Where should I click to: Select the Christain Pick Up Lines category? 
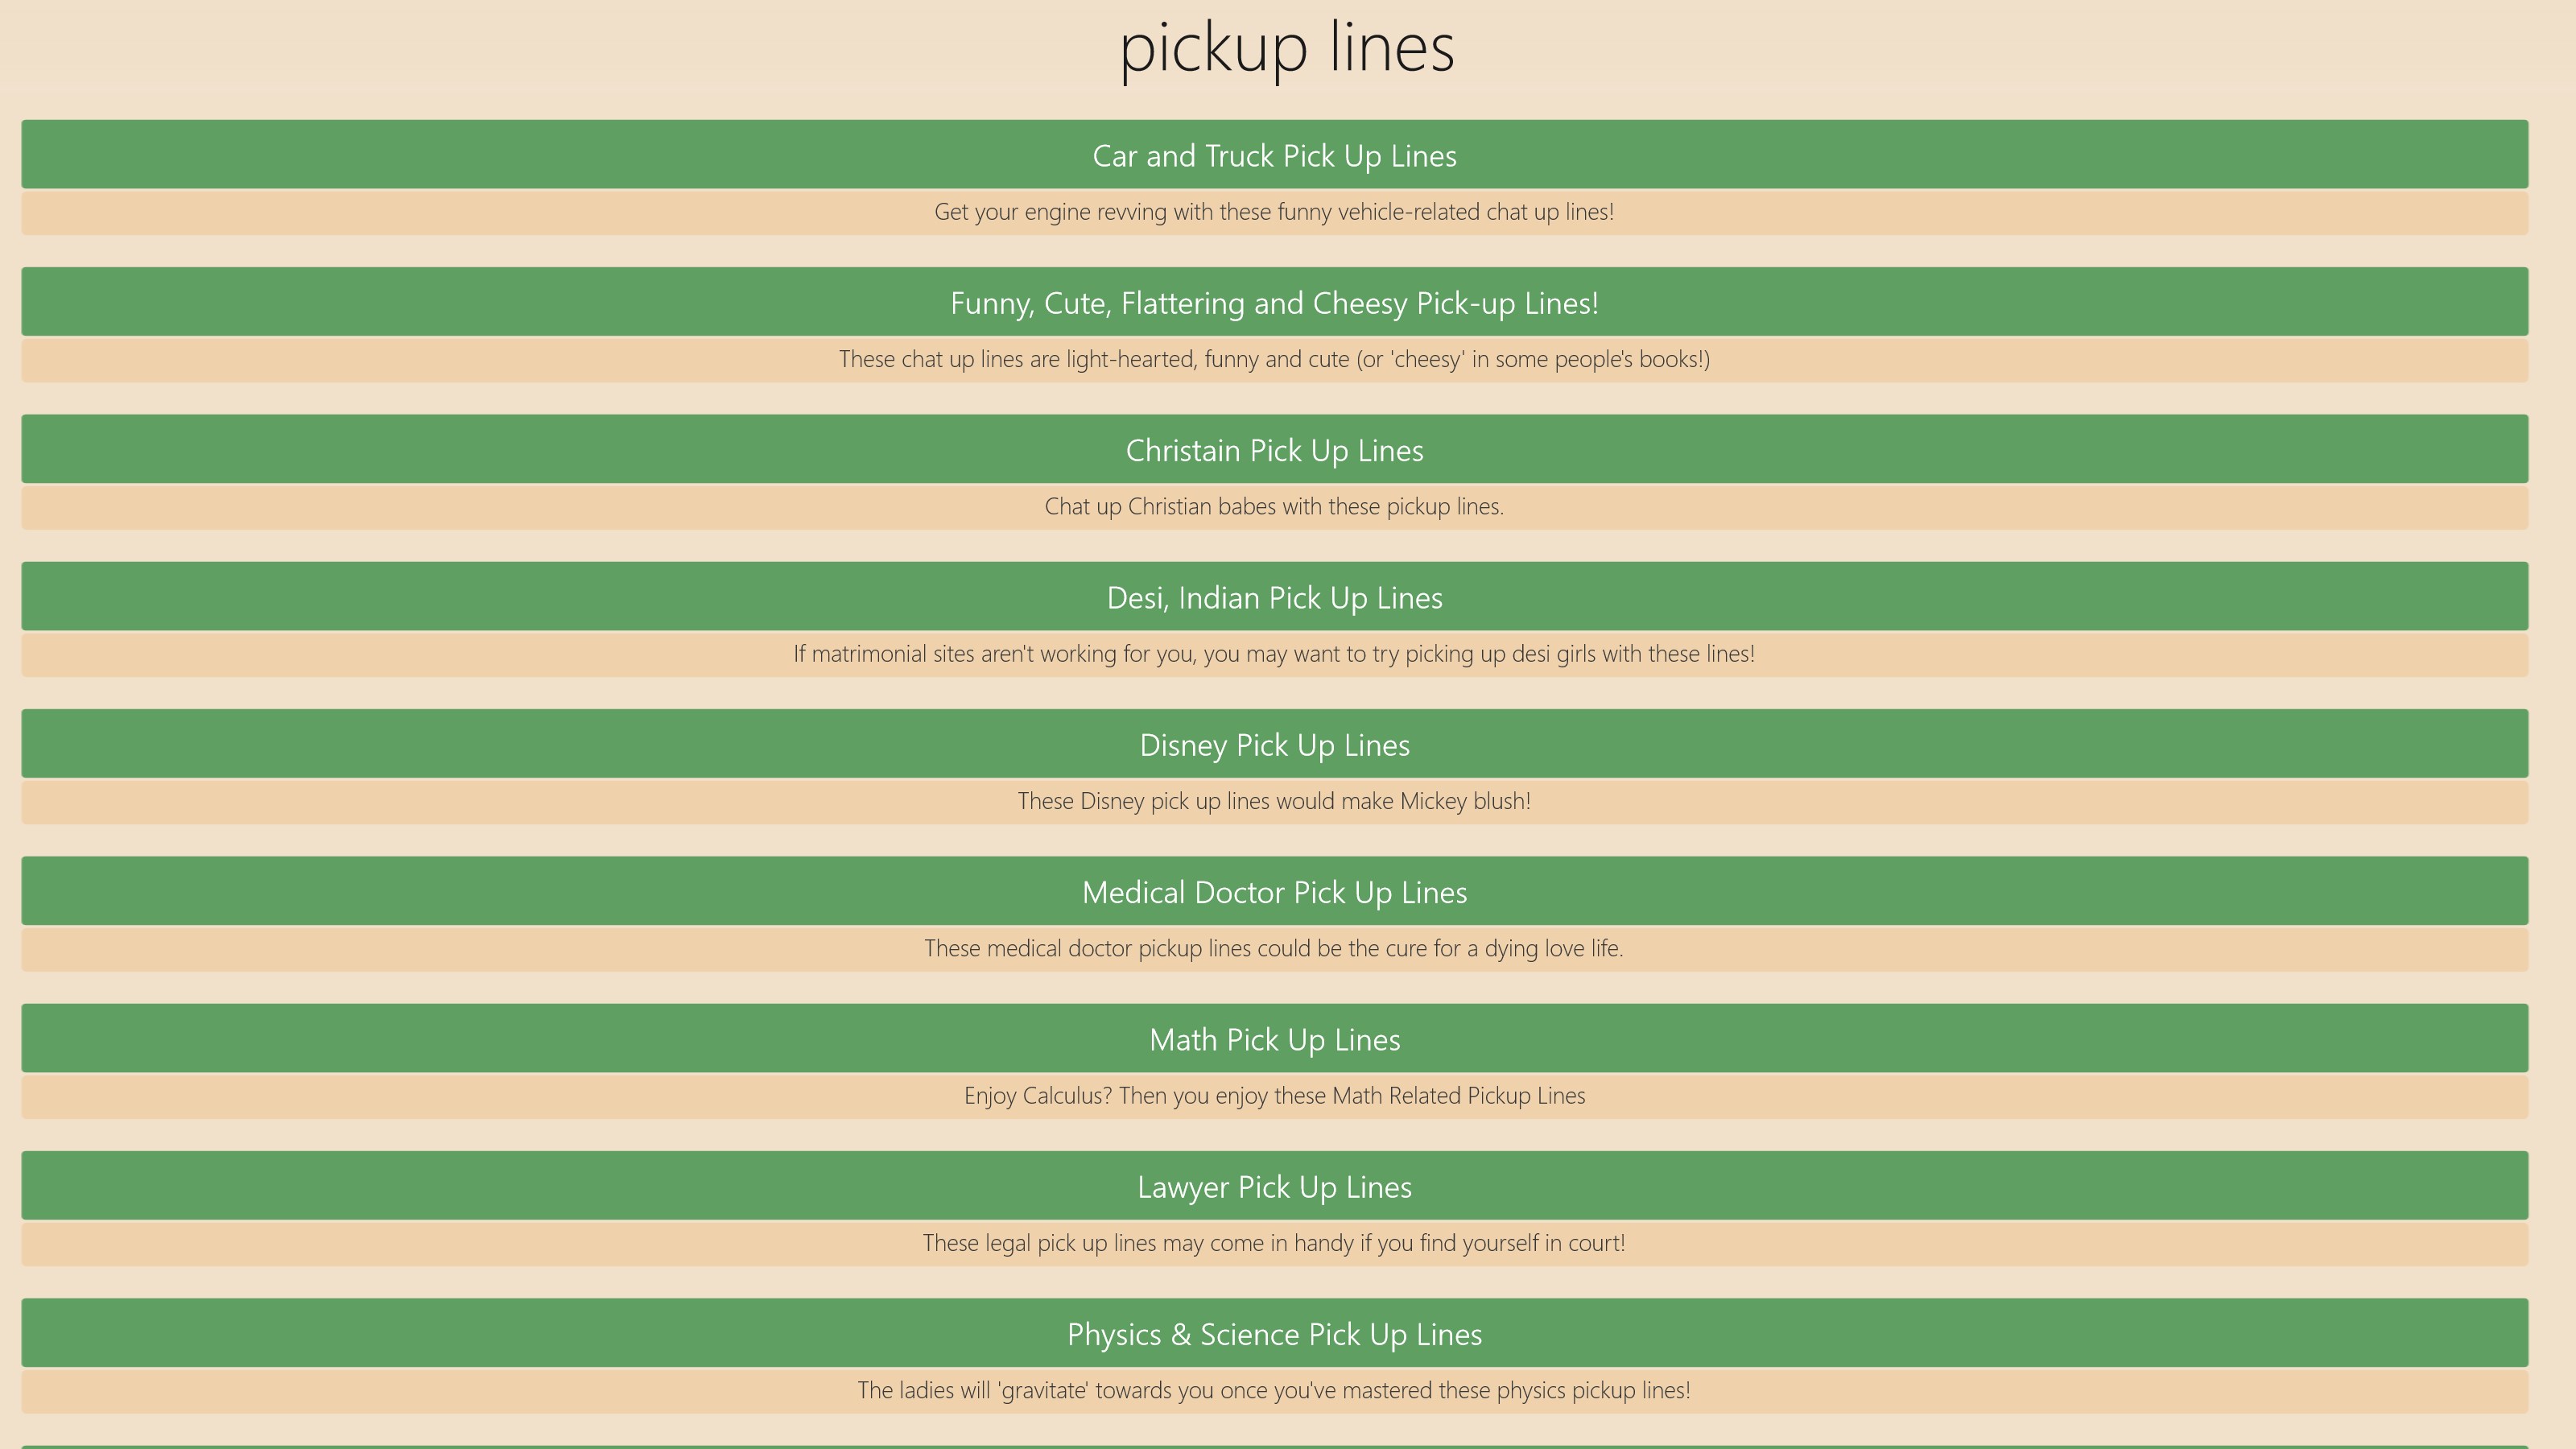coord(1274,449)
